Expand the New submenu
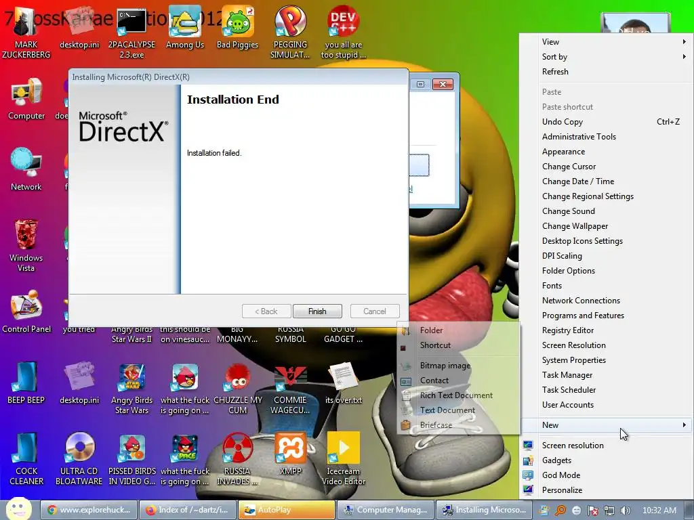Screen dimensions: 694x520 click(x=607, y=425)
